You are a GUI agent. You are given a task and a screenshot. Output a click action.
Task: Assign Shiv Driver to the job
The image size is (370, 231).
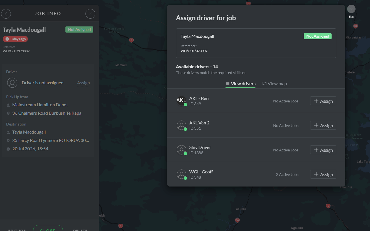[323, 150]
